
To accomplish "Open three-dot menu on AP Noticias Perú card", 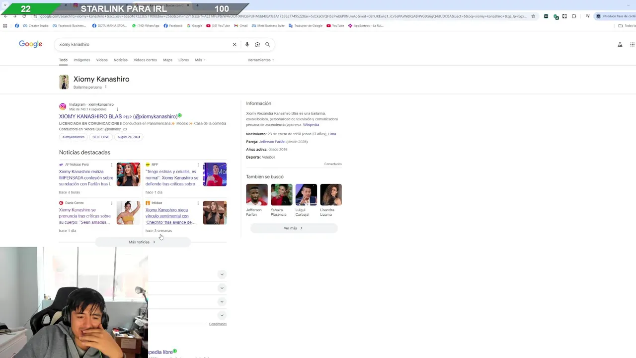I will click(x=111, y=165).
